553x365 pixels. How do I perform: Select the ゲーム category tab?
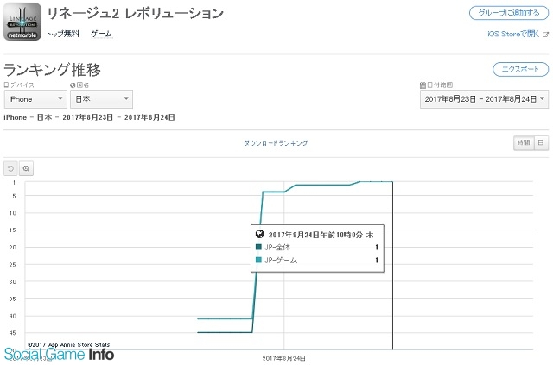(101, 34)
